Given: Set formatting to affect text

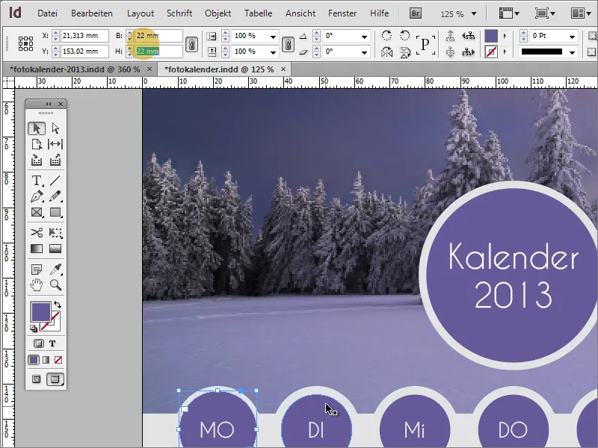Looking at the screenshot, I should (52, 343).
